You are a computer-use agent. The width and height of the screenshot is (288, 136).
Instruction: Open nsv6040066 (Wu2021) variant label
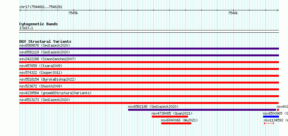point(180,120)
